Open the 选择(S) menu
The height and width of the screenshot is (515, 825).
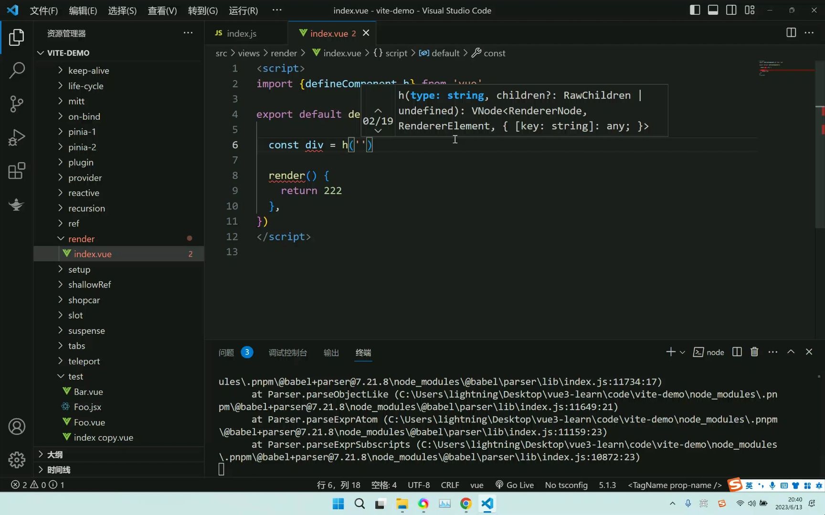click(122, 10)
